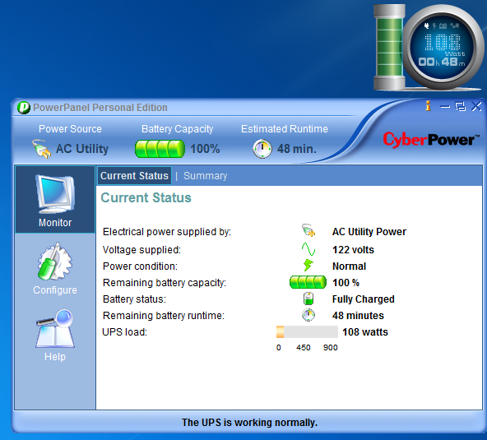Click the 'Battery status:' label
The width and height of the screenshot is (487, 440).
click(x=134, y=299)
